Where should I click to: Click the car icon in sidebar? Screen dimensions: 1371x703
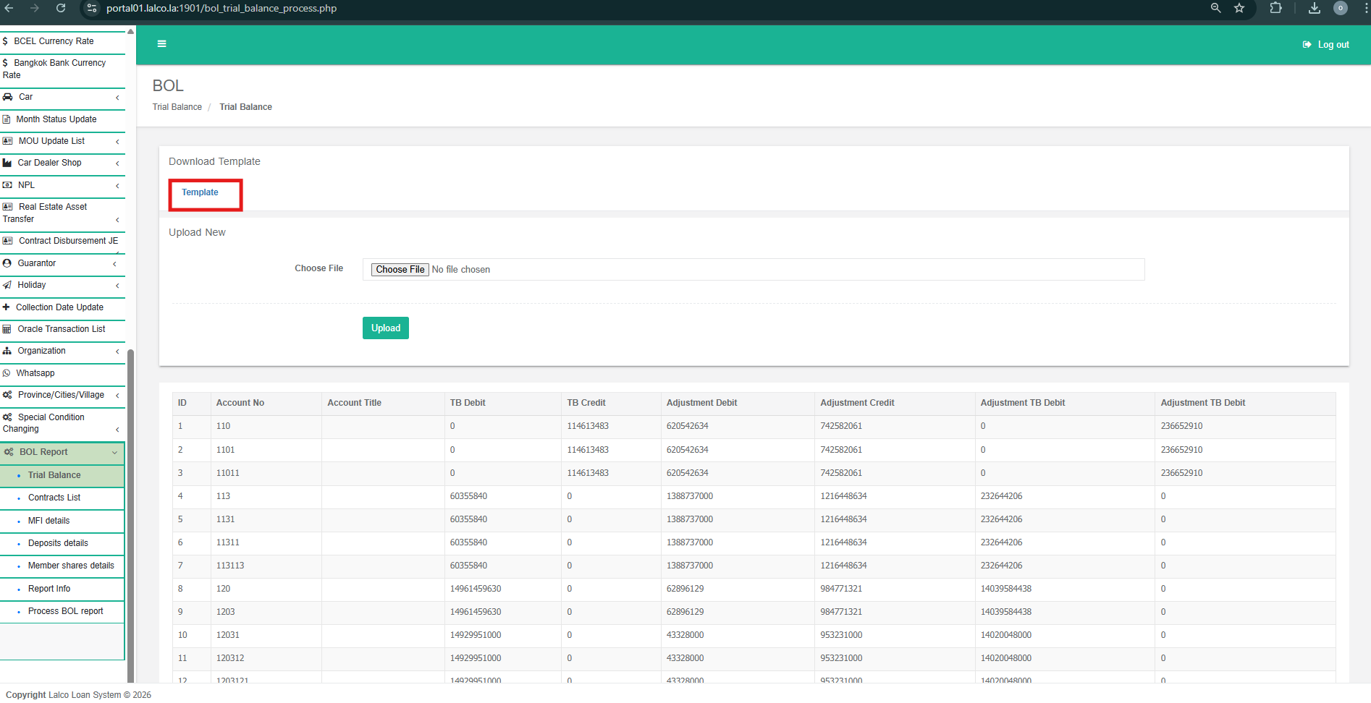coord(7,97)
